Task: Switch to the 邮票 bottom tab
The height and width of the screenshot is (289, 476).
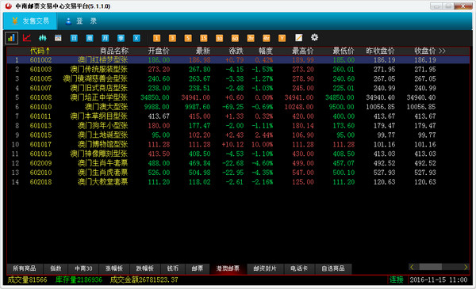Action: 198,268
